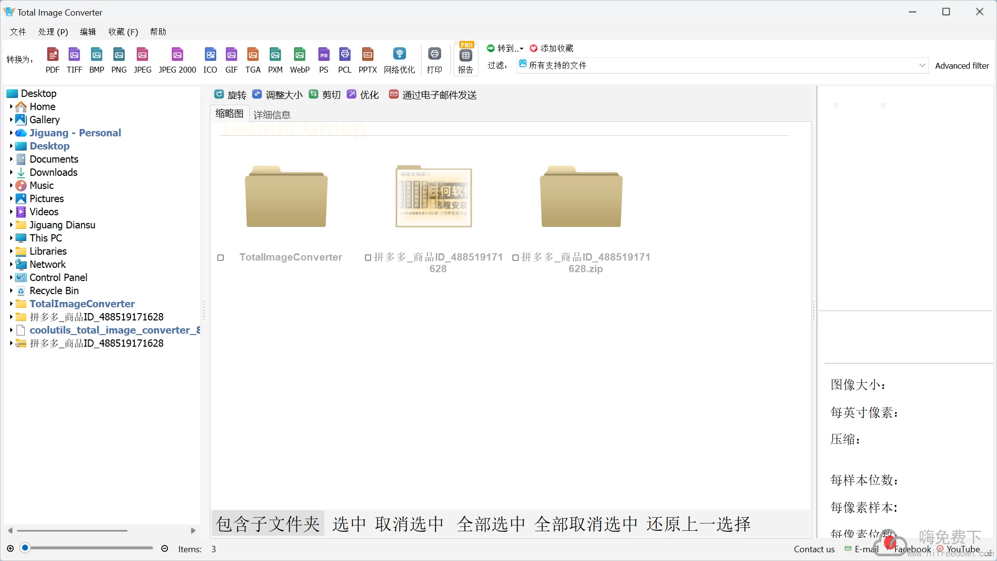
Task: Click the Advanced filter link
Action: [962, 66]
